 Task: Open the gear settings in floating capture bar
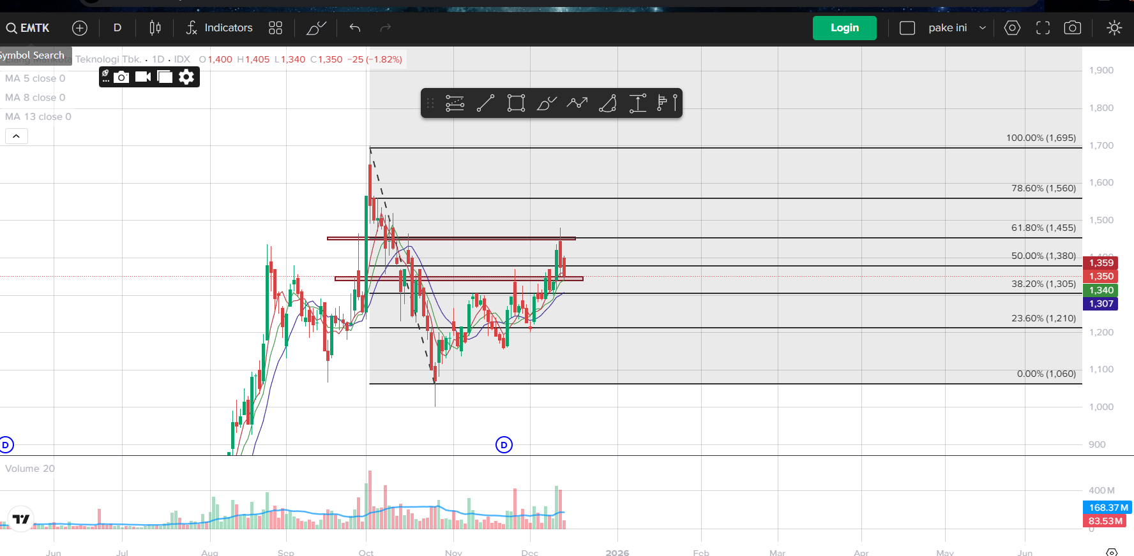(186, 77)
